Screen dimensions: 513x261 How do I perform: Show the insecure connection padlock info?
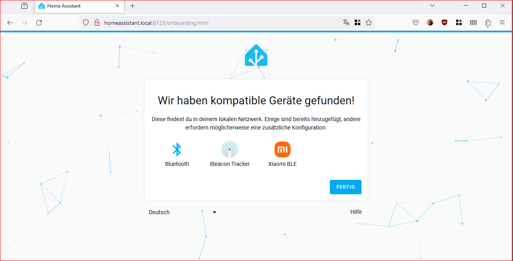(x=97, y=23)
